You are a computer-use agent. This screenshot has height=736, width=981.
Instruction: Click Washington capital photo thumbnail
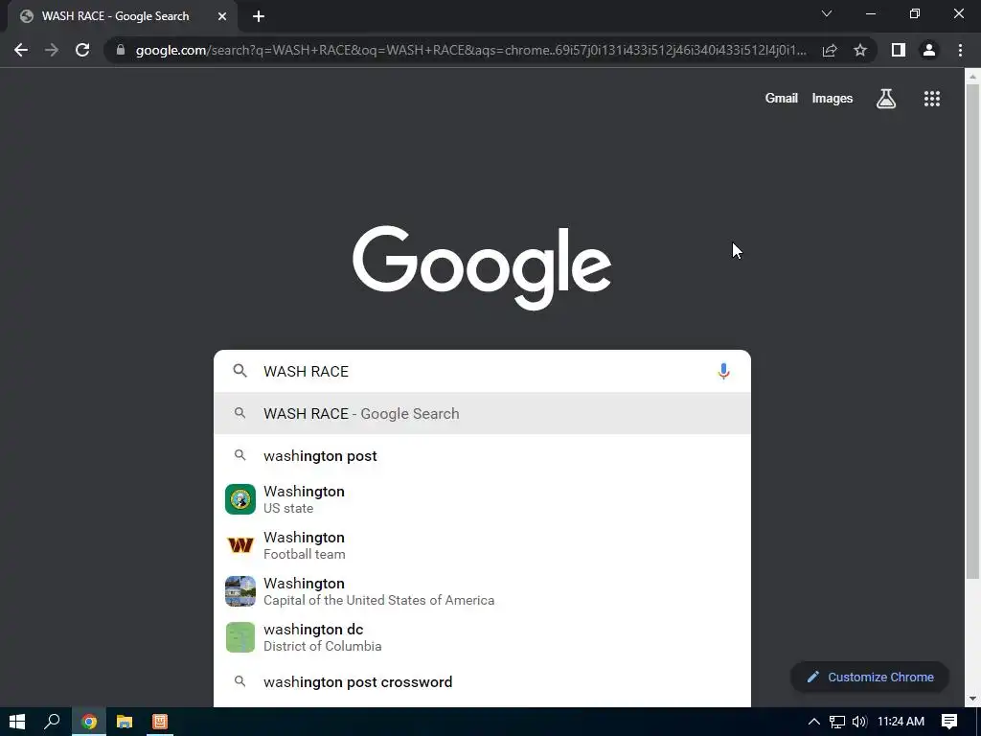pos(240,591)
